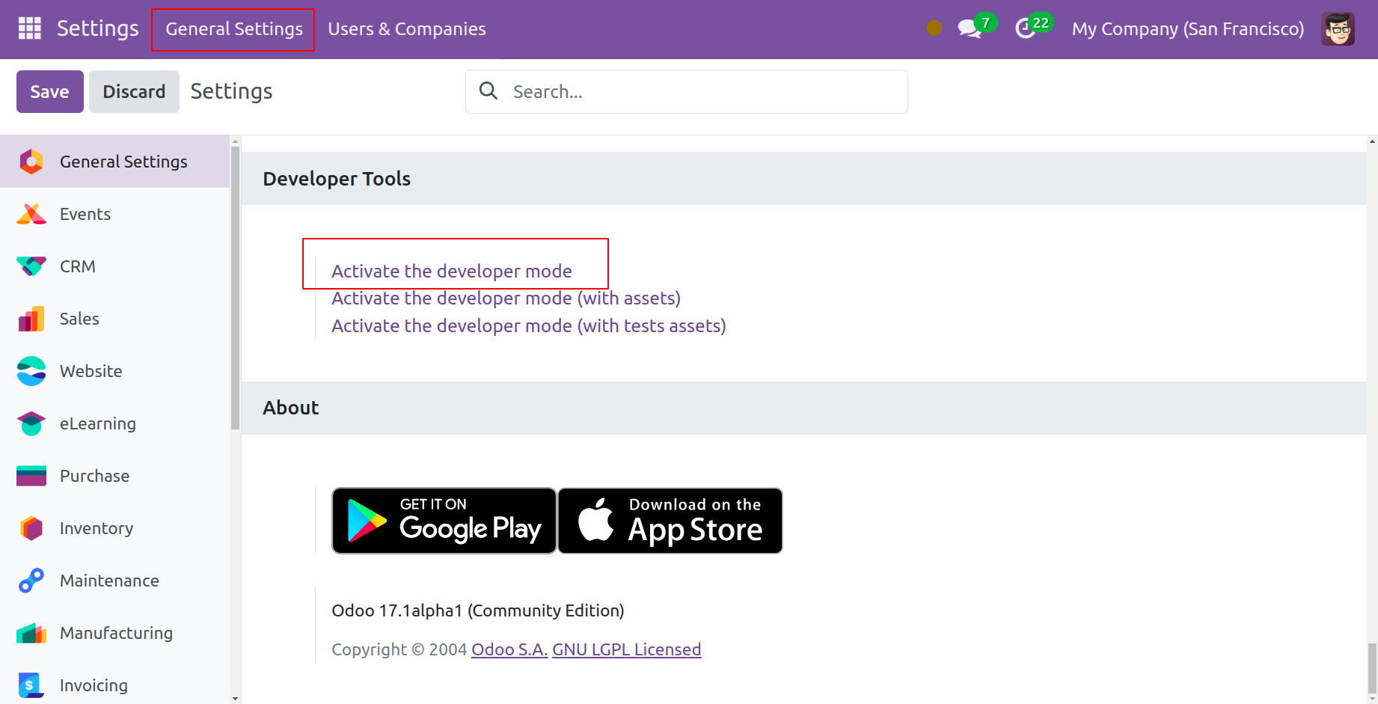Click the Invoicing app icon
Image resolution: width=1378 pixels, height=704 pixels.
point(30,685)
